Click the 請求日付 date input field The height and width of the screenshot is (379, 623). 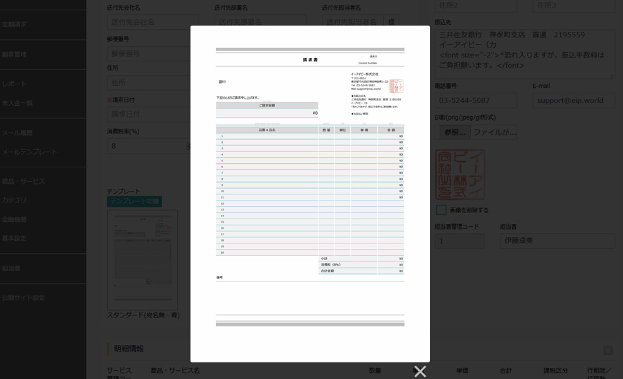point(149,114)
